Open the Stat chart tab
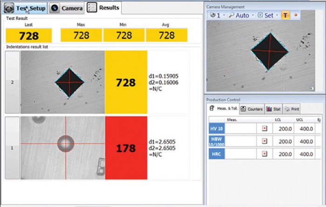The image size is (326, 207). (x=273, y=109)
